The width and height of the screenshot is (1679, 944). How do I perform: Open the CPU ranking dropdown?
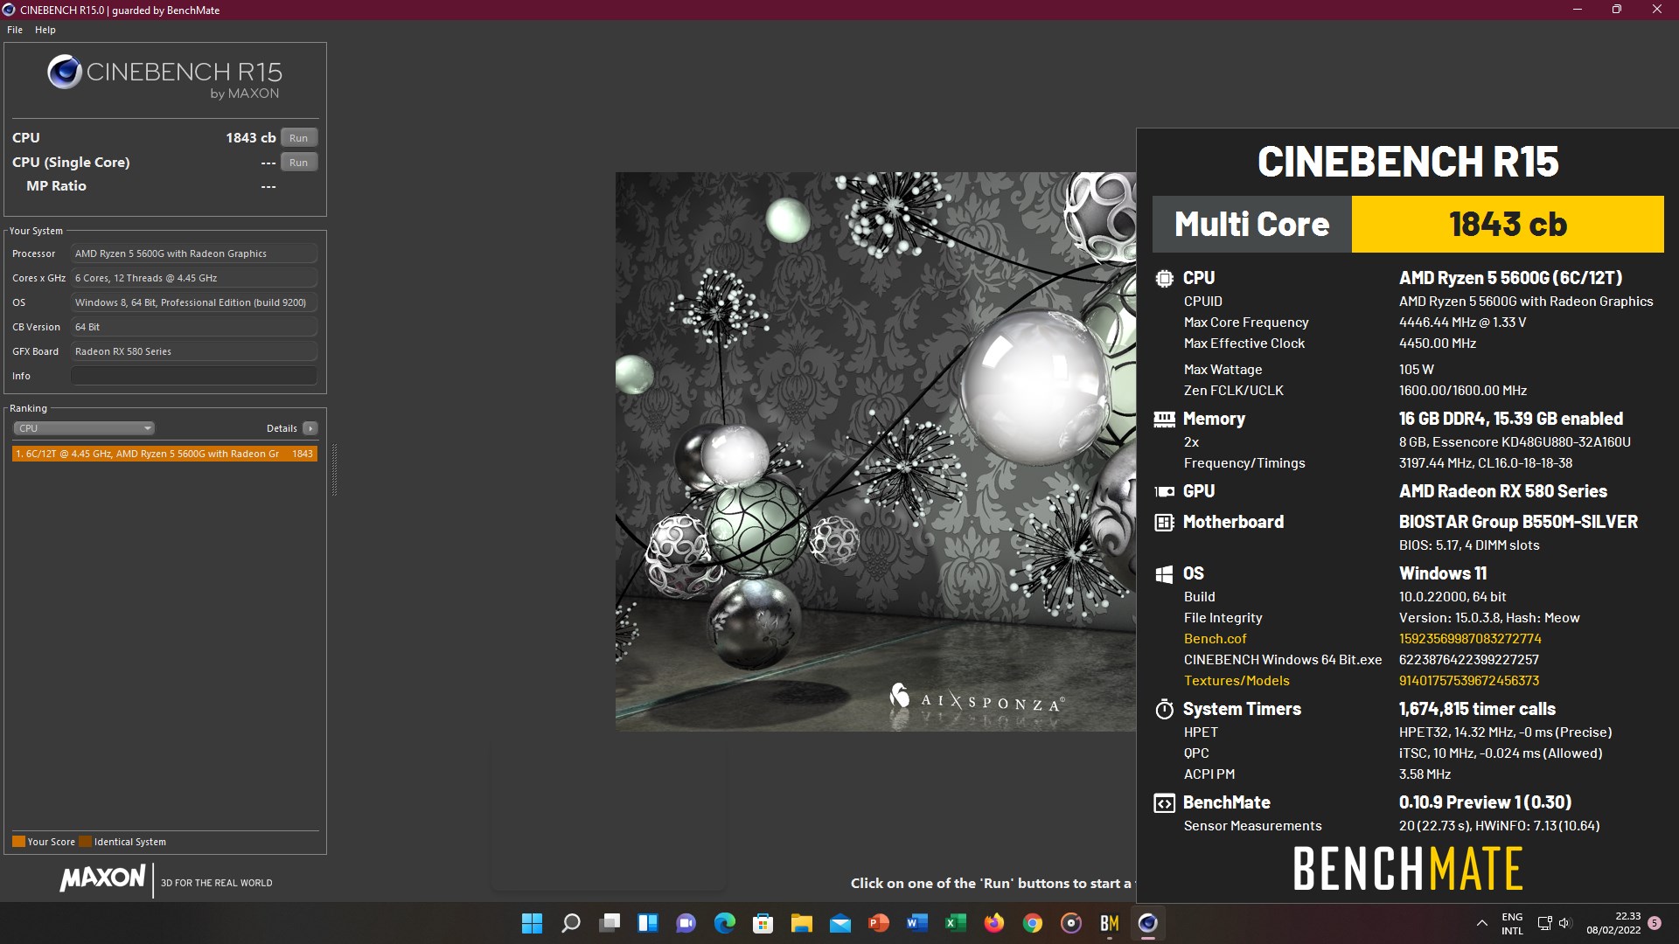coord(84,428)
